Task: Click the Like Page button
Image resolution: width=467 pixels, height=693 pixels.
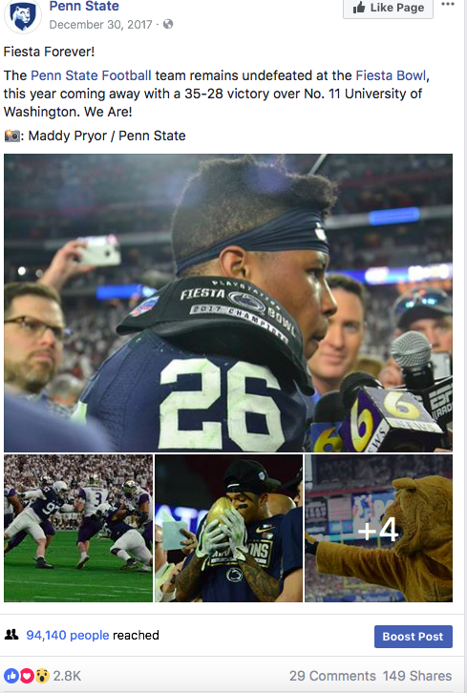Action: click(388, 8)
